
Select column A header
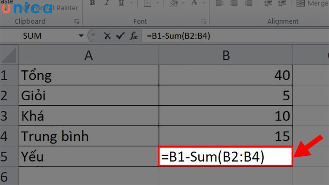(x=88, y=55)
